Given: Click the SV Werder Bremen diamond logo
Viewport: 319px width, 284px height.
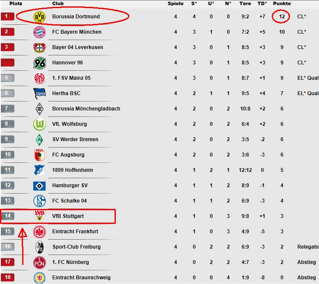Looking at the screenshot, I should (39, 139).
